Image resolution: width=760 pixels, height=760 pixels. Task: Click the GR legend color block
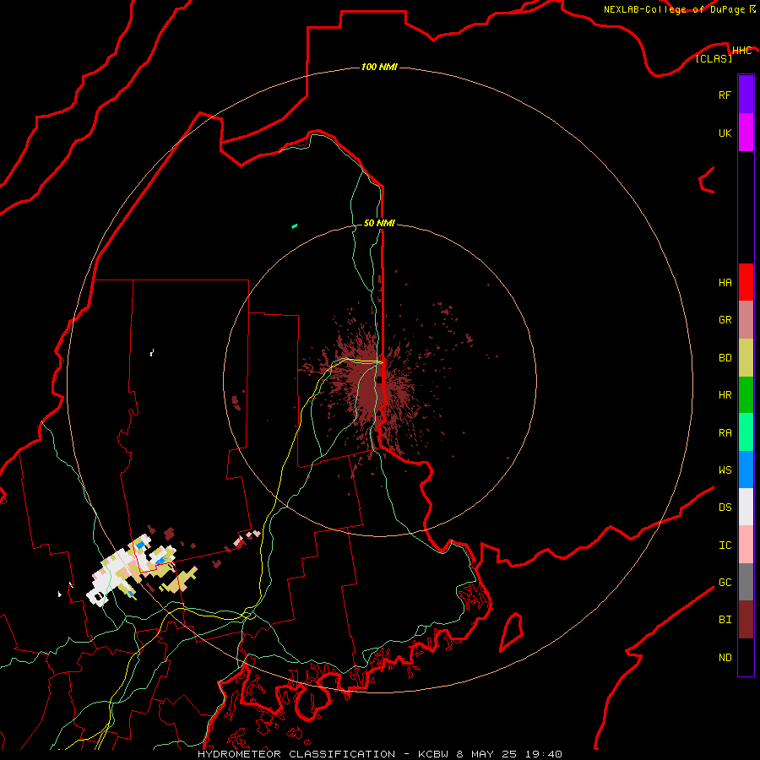click(746, 320)
